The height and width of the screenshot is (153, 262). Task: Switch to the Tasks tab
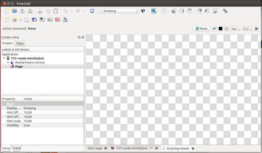pyautogui.click(x=20, y=43)
